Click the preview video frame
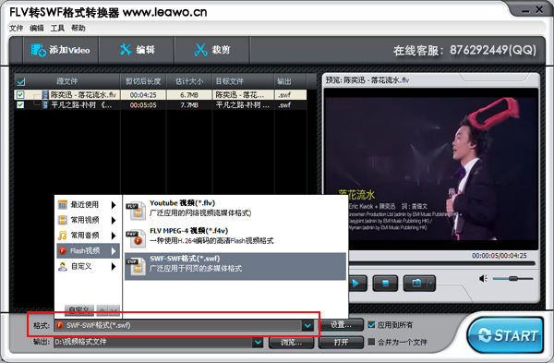This screenshot has width=554, height=363. pyautogui.click(x=430, y=169)
